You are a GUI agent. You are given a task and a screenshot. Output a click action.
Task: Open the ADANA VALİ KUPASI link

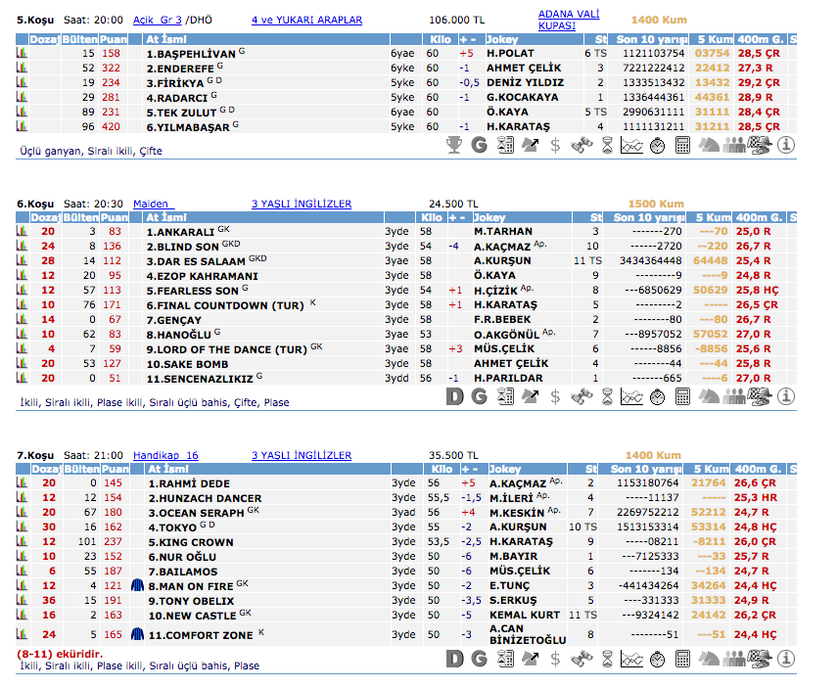(569, 20)
